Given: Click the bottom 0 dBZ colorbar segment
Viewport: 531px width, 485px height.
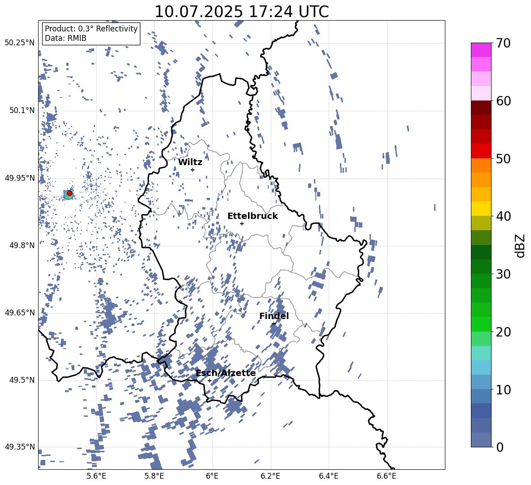Looking at the screenshot, I should tap(481, 440).
